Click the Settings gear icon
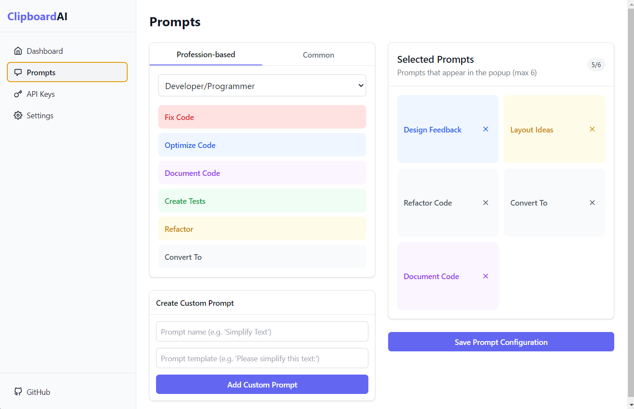This screenshot has width=634, height=409. point(18,115)
